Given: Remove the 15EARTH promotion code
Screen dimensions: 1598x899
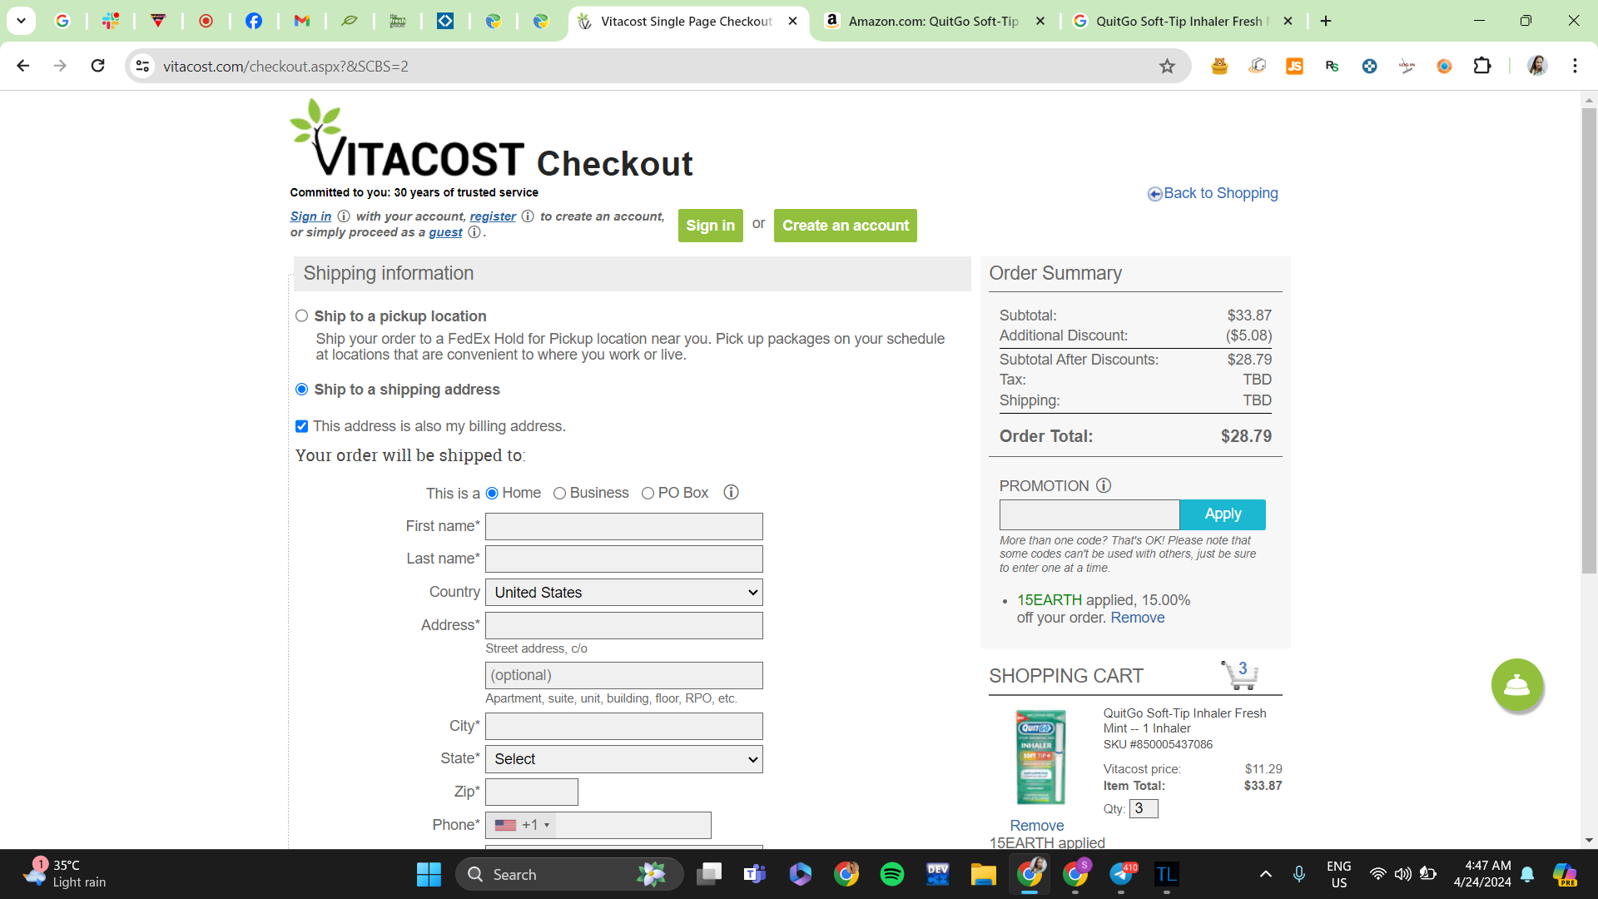Looking at the screenshot, I should click(1137, 618).
